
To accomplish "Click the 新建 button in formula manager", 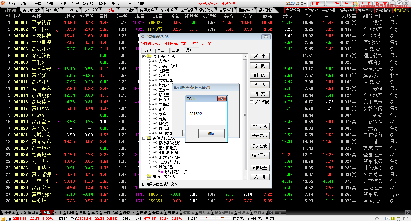I will pyautogui.click(x=260, y=56).
